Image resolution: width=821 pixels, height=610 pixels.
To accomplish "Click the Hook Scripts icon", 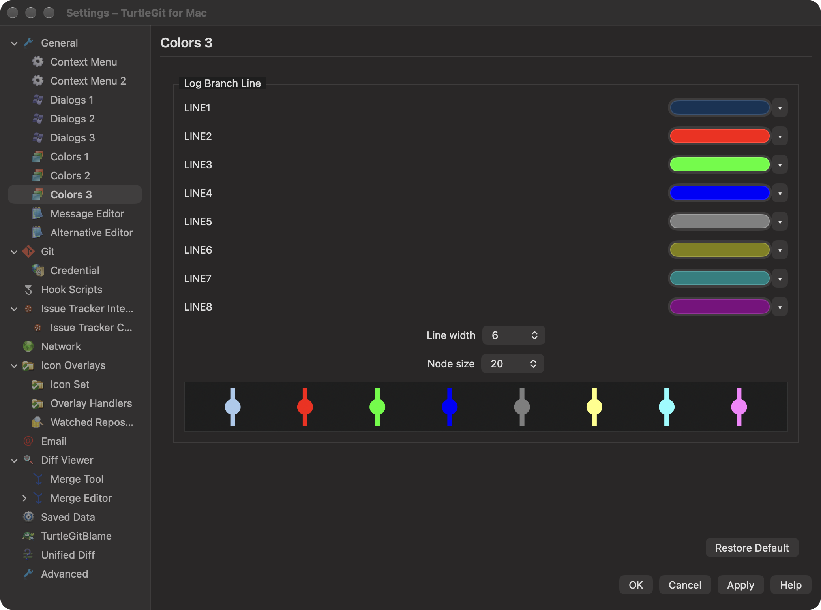I will [28, 289].
